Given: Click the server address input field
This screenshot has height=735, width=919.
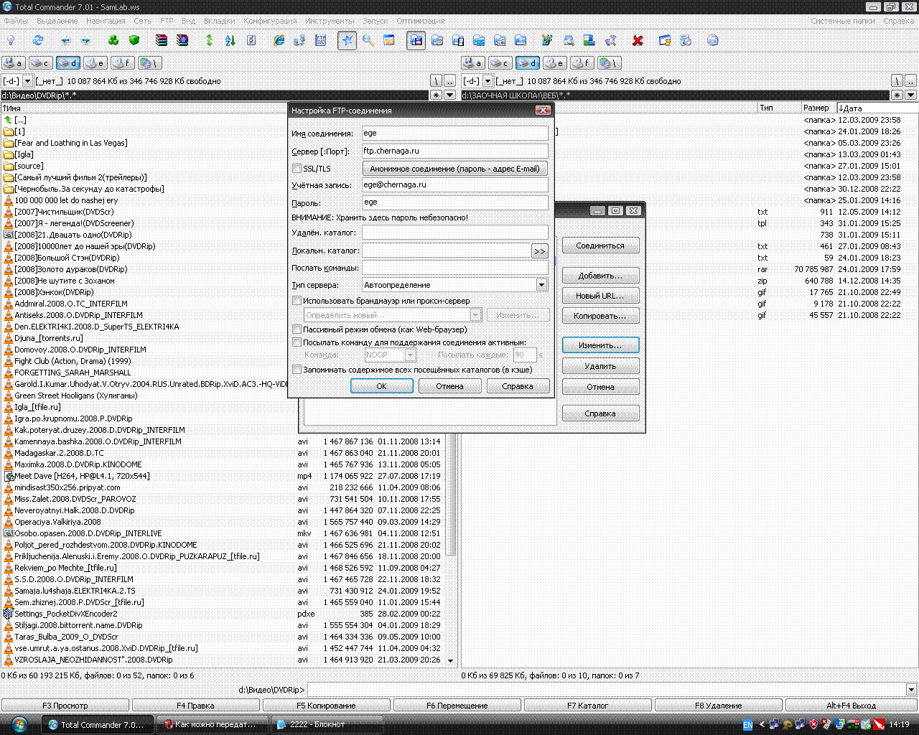Looking at the screenshot, I should click(x=454, y=151).
